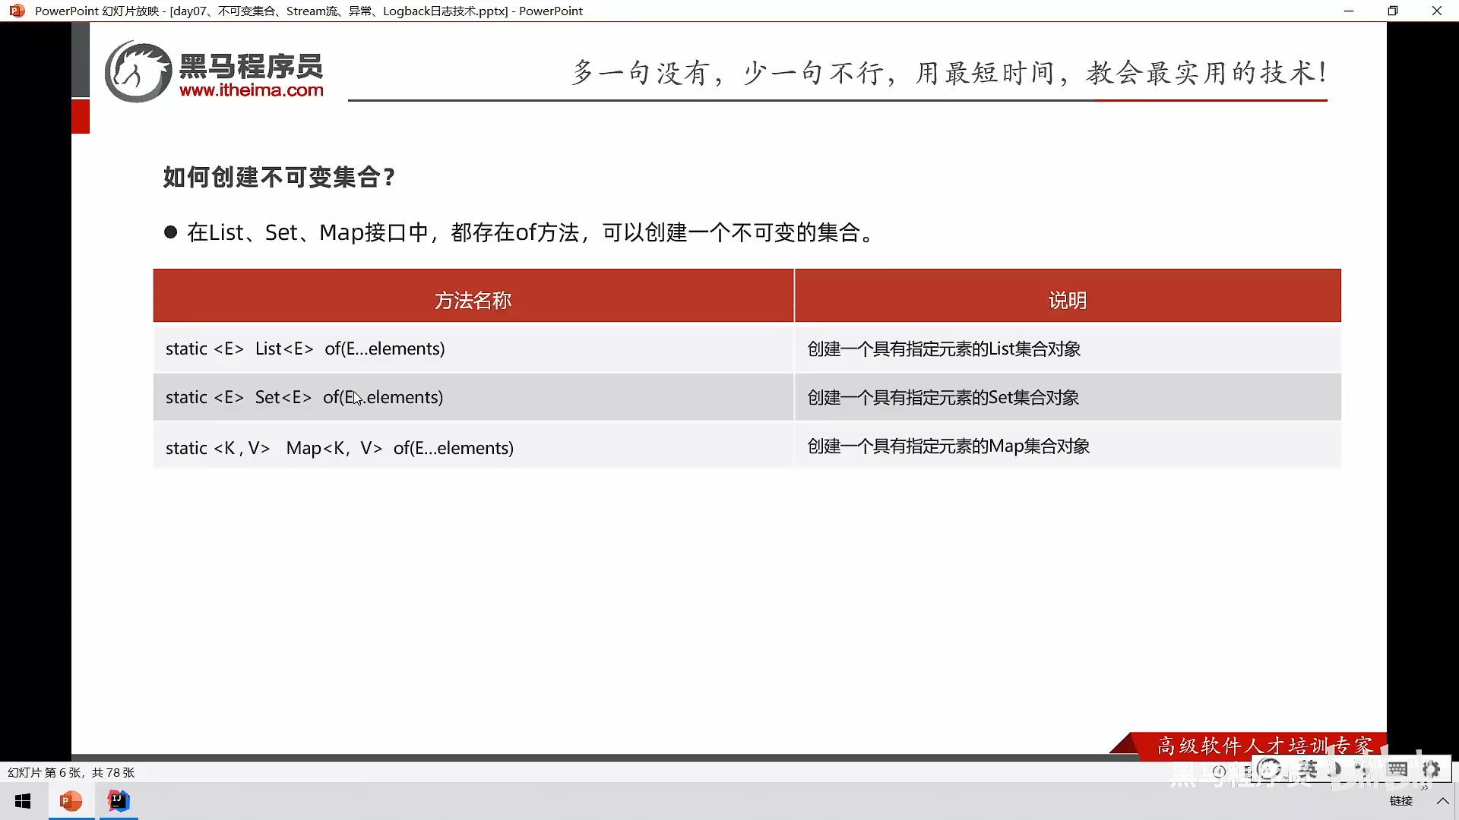Click the 方法名称 table header cell
This screenshot has width=1459, height=820.
[473, 300]
